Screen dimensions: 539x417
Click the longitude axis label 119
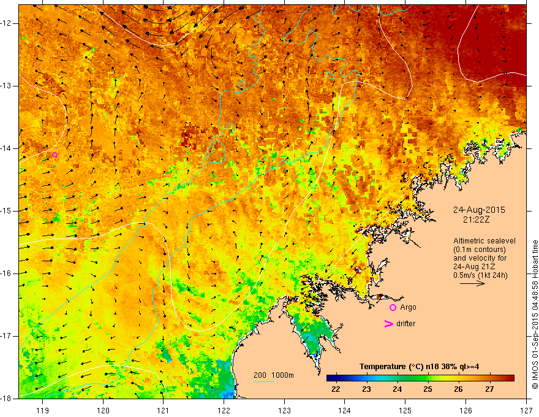pyautogui.click(x=43, y=410)
